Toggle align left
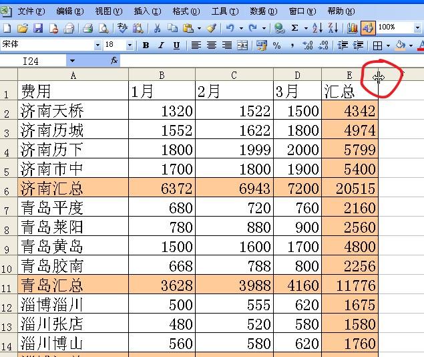Image resolution: width=424 pixels, height=357 pixels. (x=196, y=45)
